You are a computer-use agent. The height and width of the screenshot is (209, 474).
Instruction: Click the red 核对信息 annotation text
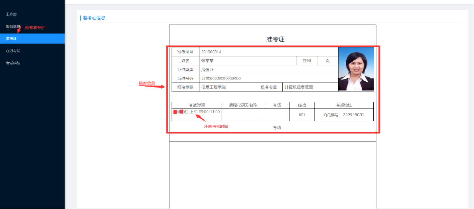(147, 83)
